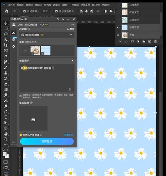
Task: Open the 文件 menu
Action: click(12, 5)
